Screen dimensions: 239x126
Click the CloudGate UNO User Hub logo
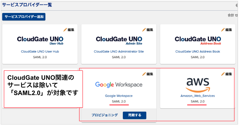[x=40, y=41]
